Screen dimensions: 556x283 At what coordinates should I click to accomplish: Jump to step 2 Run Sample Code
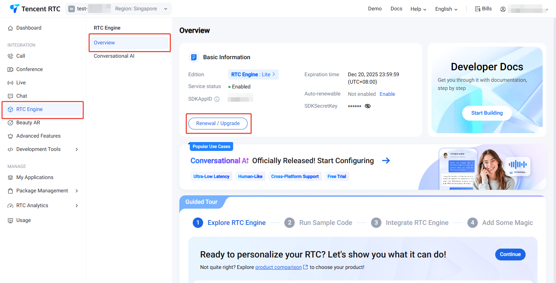318,223
